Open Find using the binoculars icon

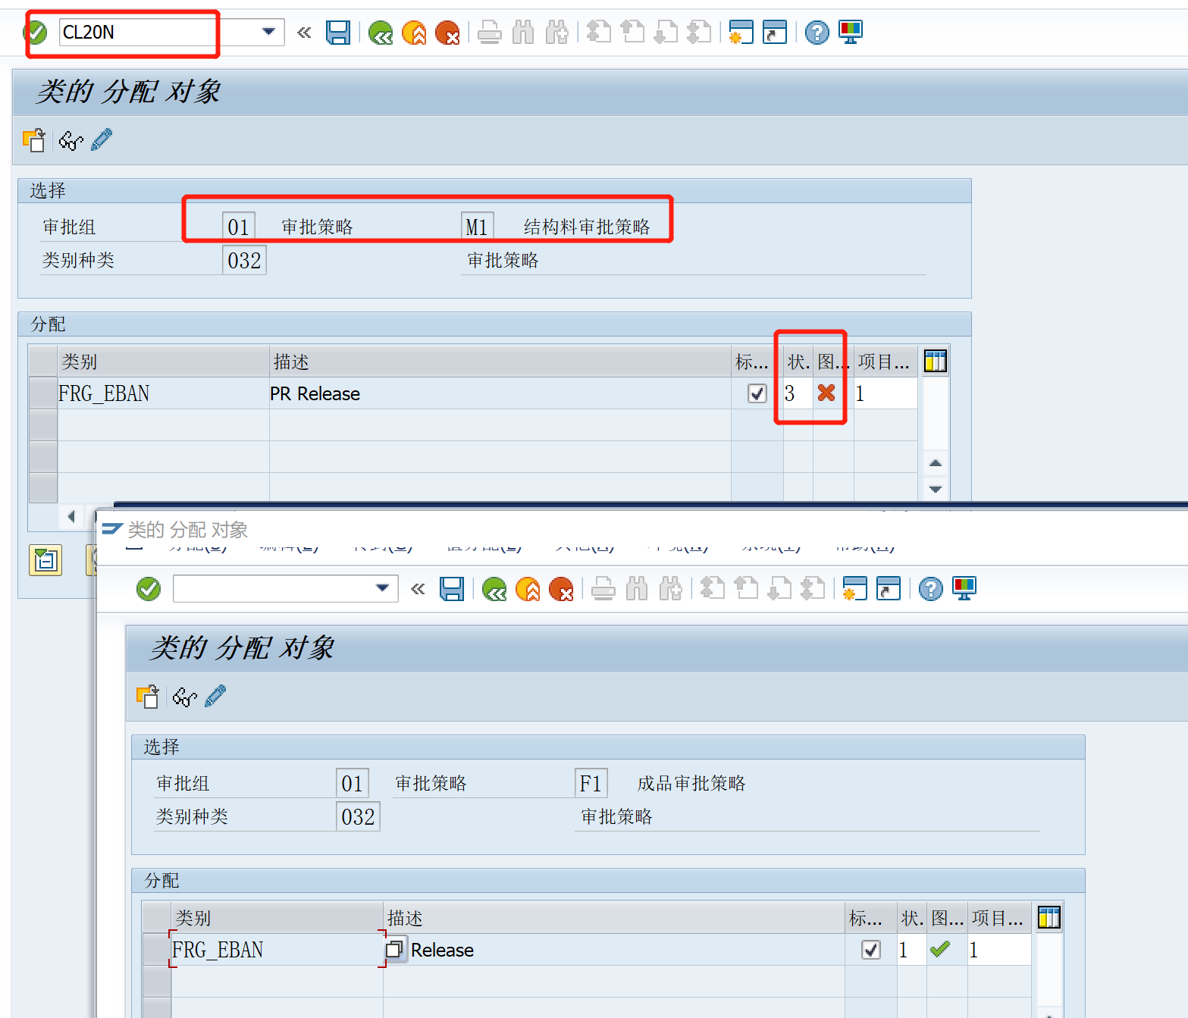point(523,32)
